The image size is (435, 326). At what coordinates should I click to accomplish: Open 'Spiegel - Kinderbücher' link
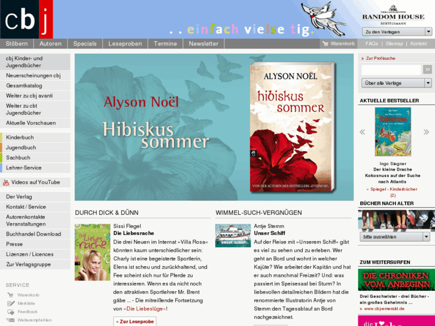(392, 192)
